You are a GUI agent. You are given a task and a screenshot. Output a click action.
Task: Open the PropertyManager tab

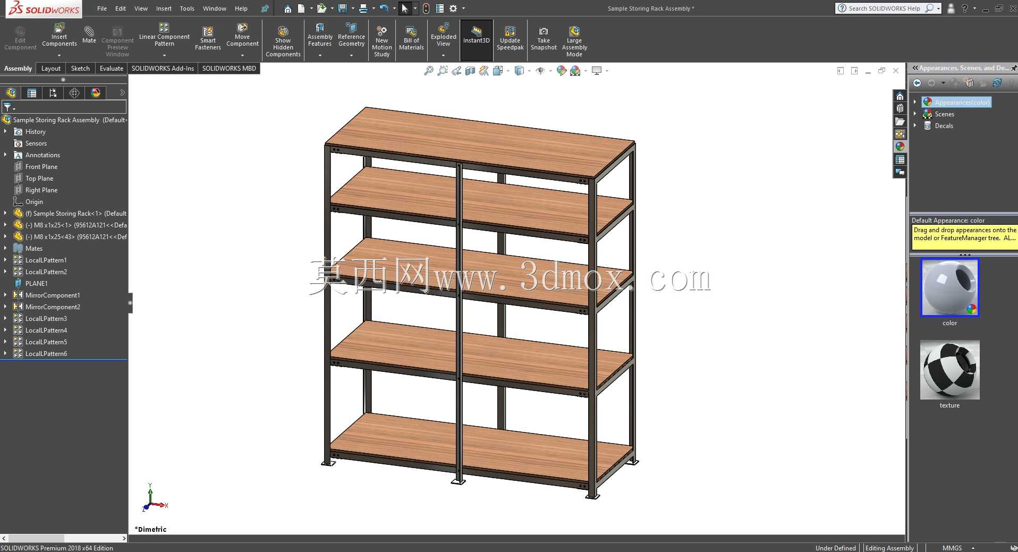[x=32, y=93]
